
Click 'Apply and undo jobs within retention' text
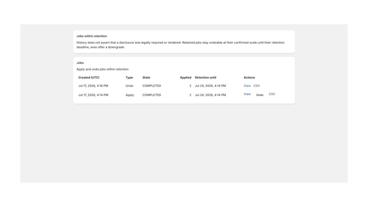coord(102,69)
